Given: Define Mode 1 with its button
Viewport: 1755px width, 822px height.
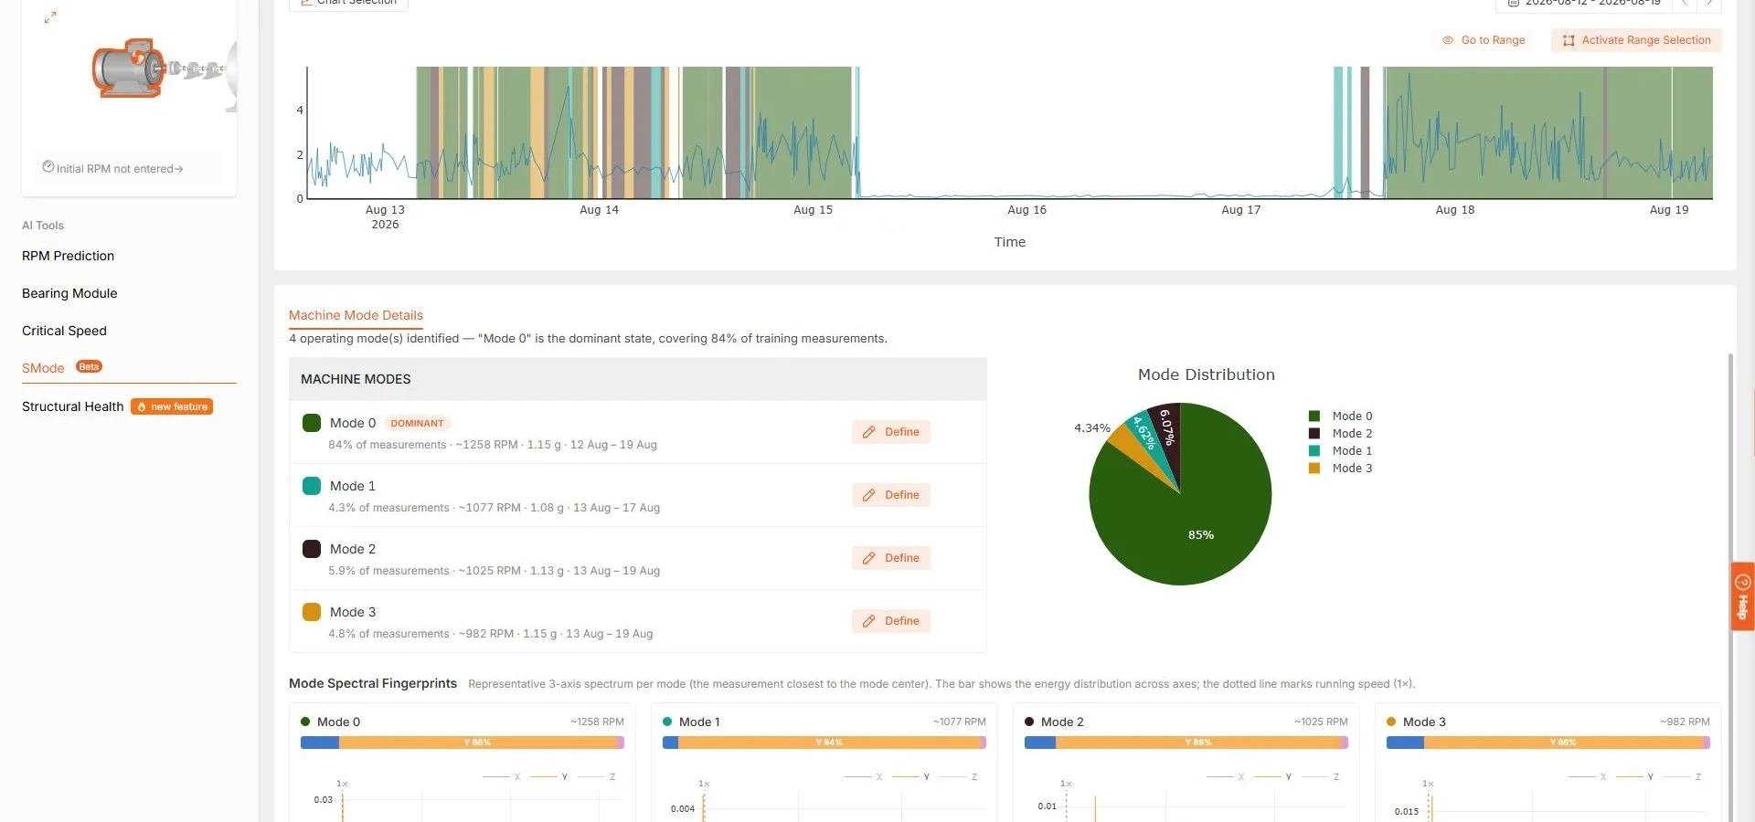Looking at the screenshot, I should [891, 495].
